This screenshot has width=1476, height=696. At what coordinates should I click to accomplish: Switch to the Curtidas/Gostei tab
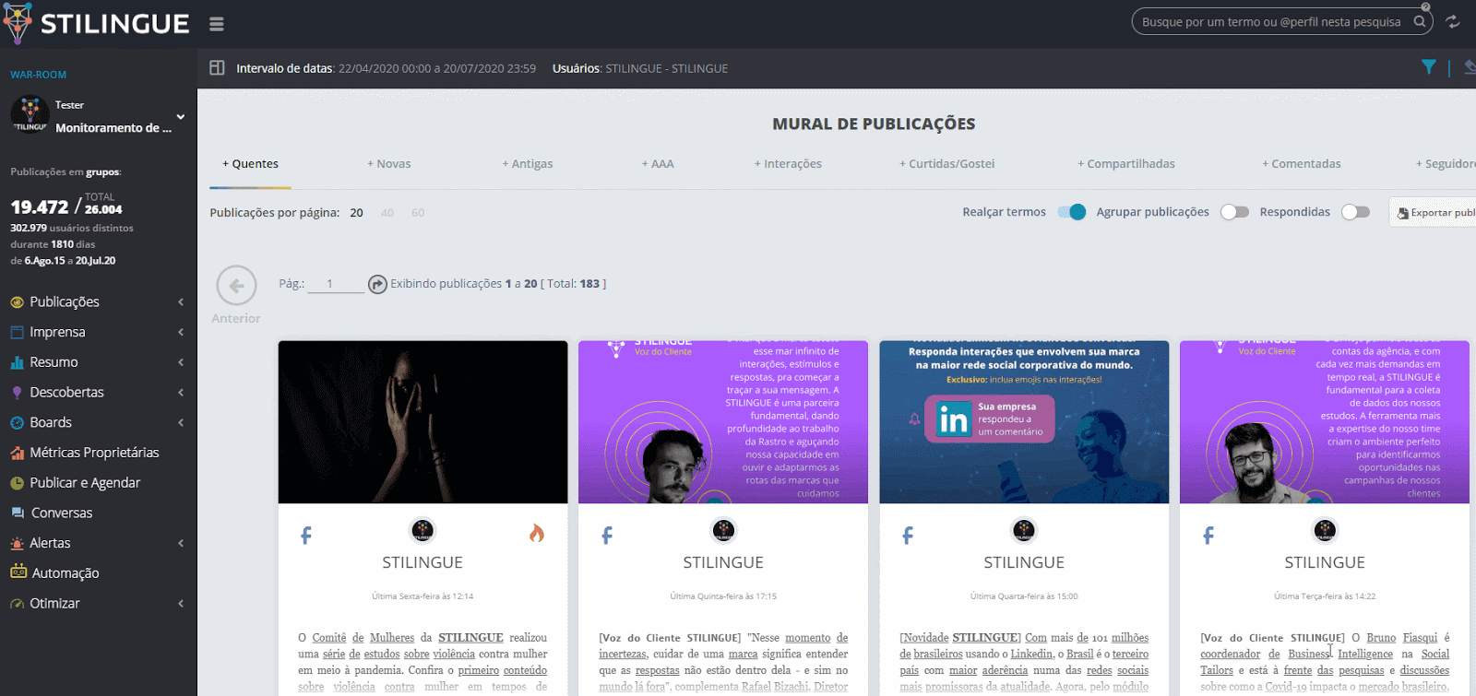pos(947,164)
